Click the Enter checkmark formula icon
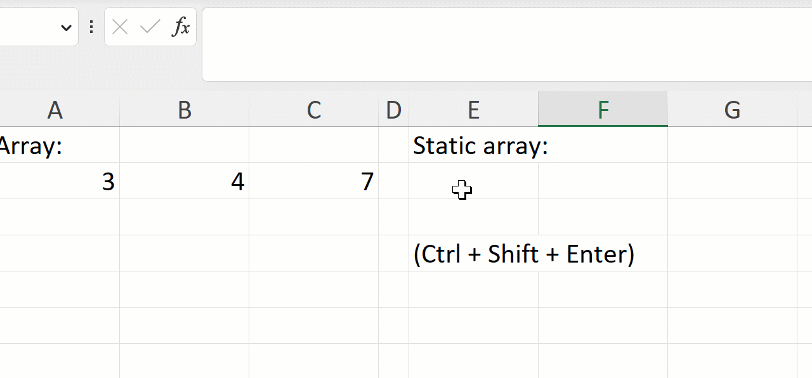This screenshot has width=812, height=378. pyautogui.click(x=150, y=27)
